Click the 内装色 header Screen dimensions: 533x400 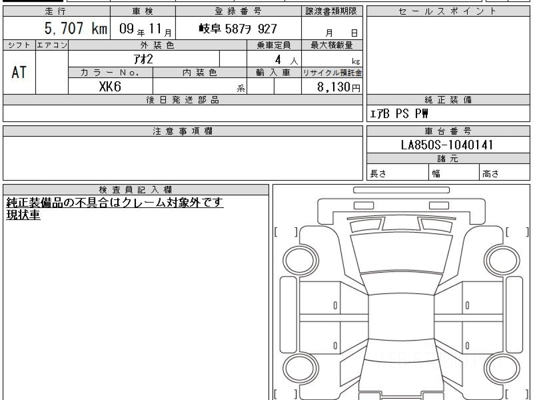click(x=199, y=72)
